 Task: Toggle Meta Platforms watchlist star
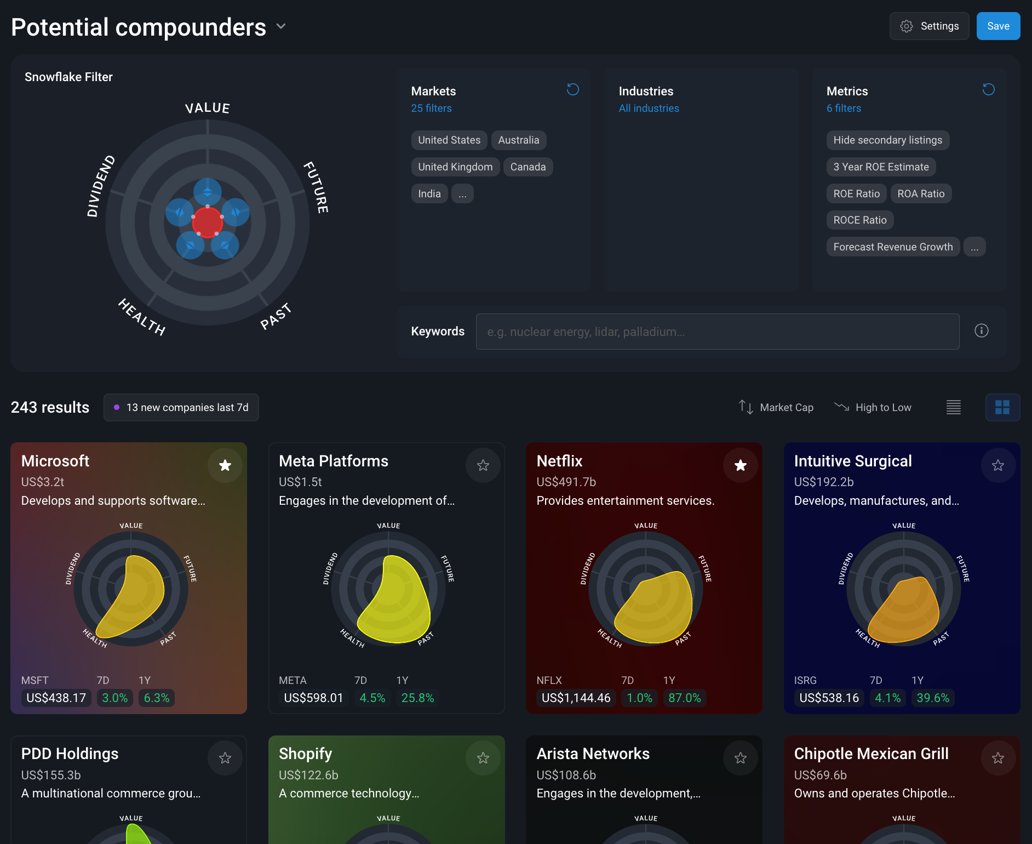483,466
